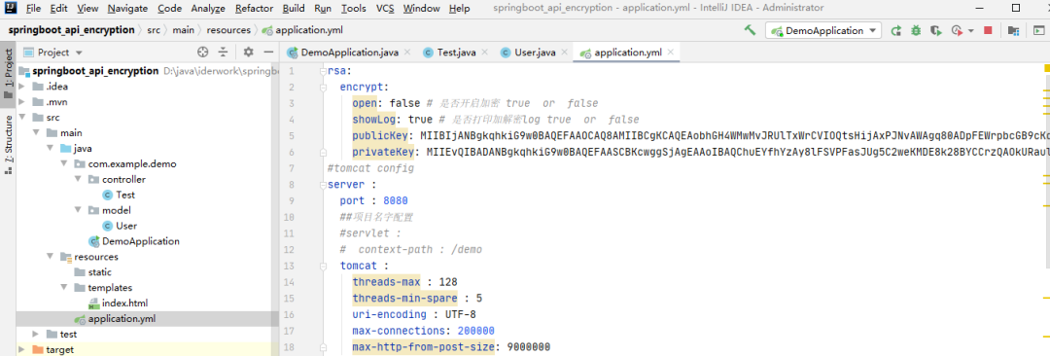Click the collapse all icon in Project panel

click(x=223, y=53)
